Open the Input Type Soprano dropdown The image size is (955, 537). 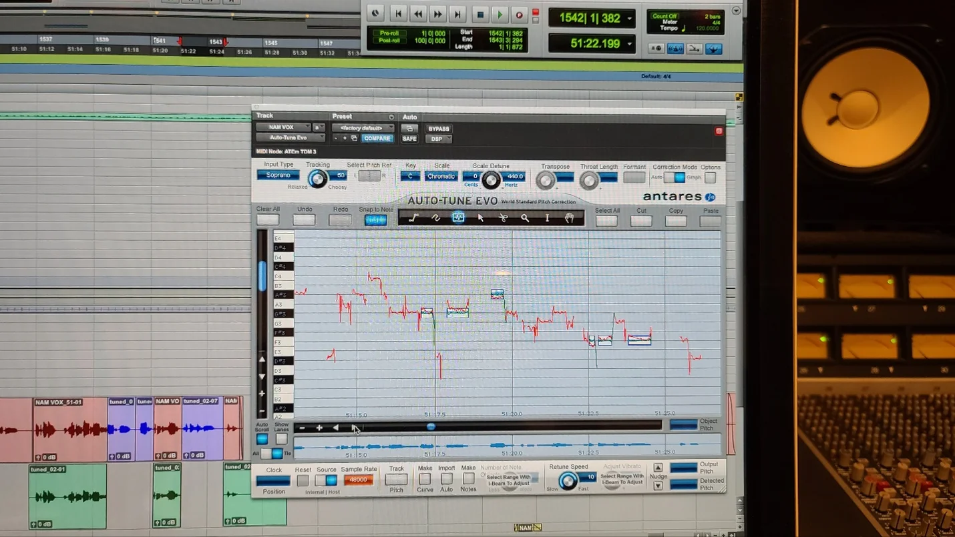(x=278, y=175)
